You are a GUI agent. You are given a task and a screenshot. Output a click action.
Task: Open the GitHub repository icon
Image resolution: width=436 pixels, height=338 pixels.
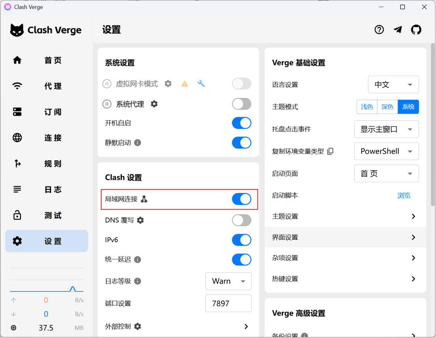click(x=416, y=30)
